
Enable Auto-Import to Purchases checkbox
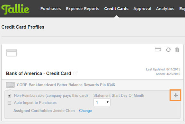[9, 103]
